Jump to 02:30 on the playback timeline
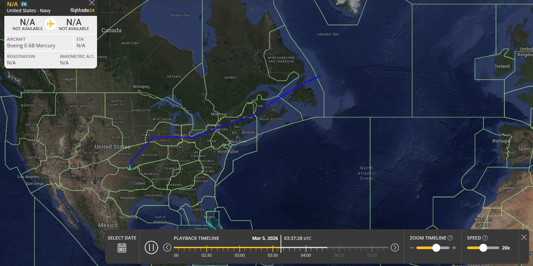Viewport: 533px width, 266px height. (x=206, y=255)
